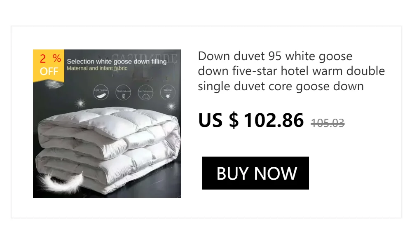The image size is (412, 239).
Task: Click the small feather below the discount badge
Action: [x=53, y=84]
